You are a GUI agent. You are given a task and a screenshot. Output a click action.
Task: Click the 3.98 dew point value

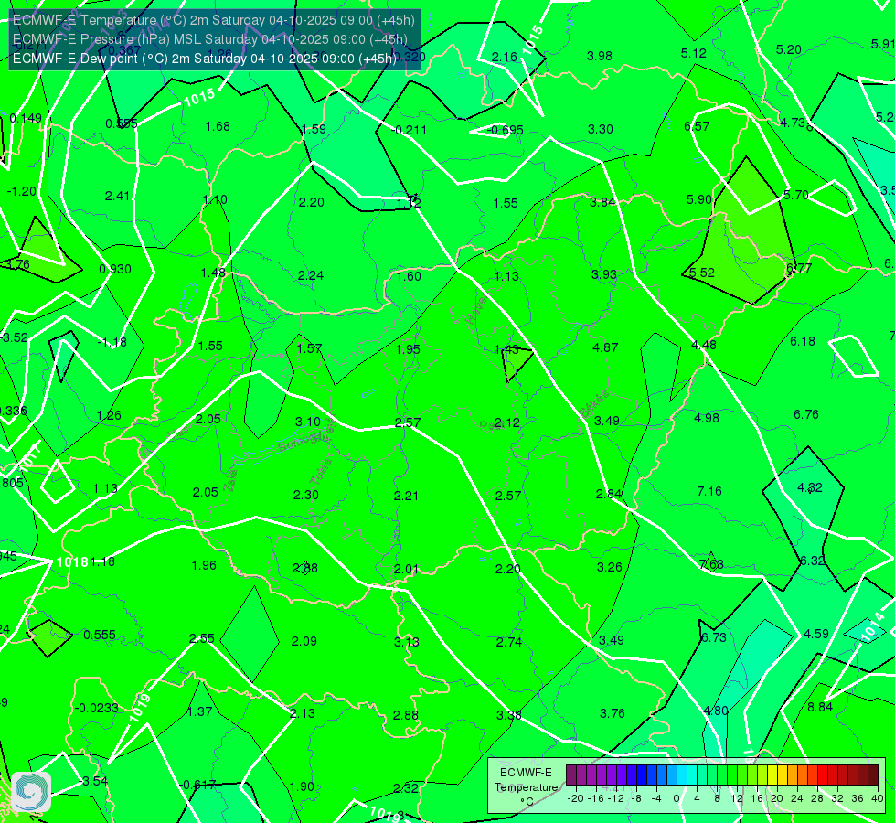coord(600,56)
